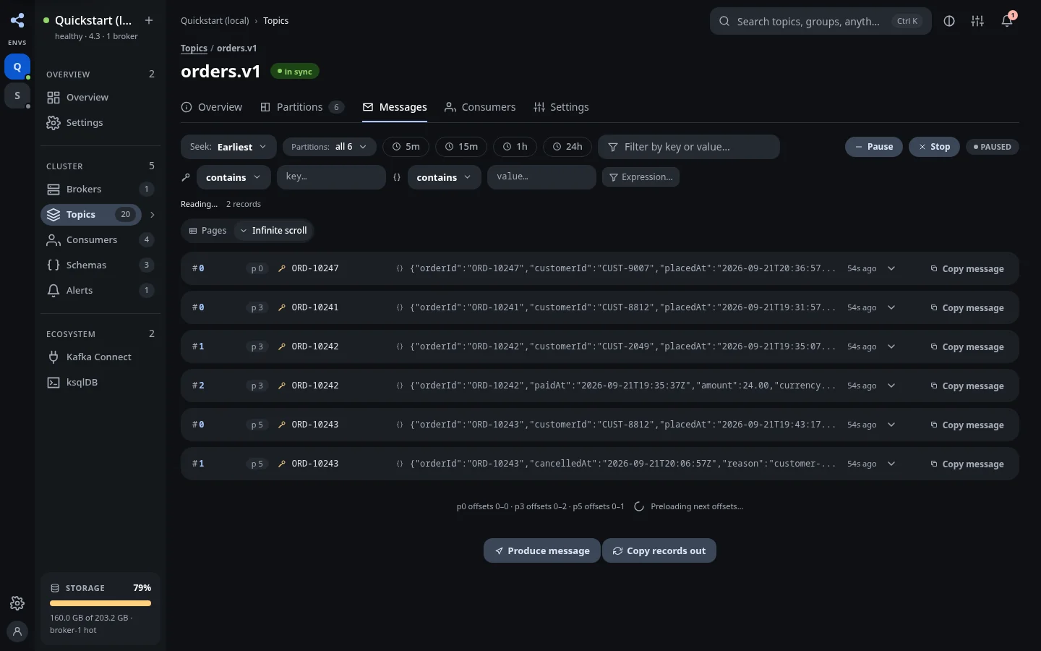Open the gear settings icon in rail

(17, 603)
